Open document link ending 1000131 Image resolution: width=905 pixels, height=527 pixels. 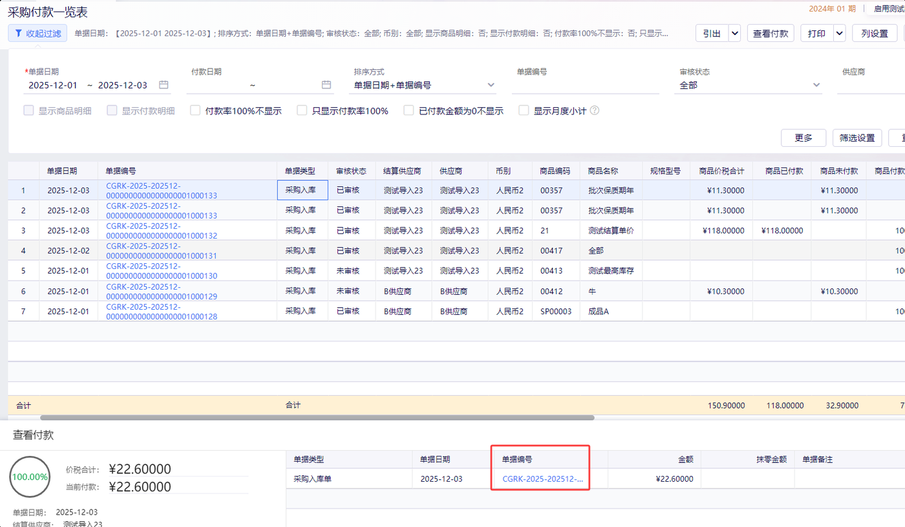coord(162,250)
